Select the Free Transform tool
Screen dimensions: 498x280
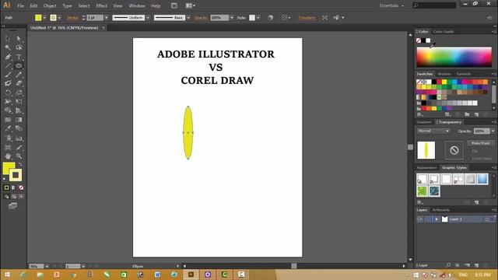coord(19,102)
